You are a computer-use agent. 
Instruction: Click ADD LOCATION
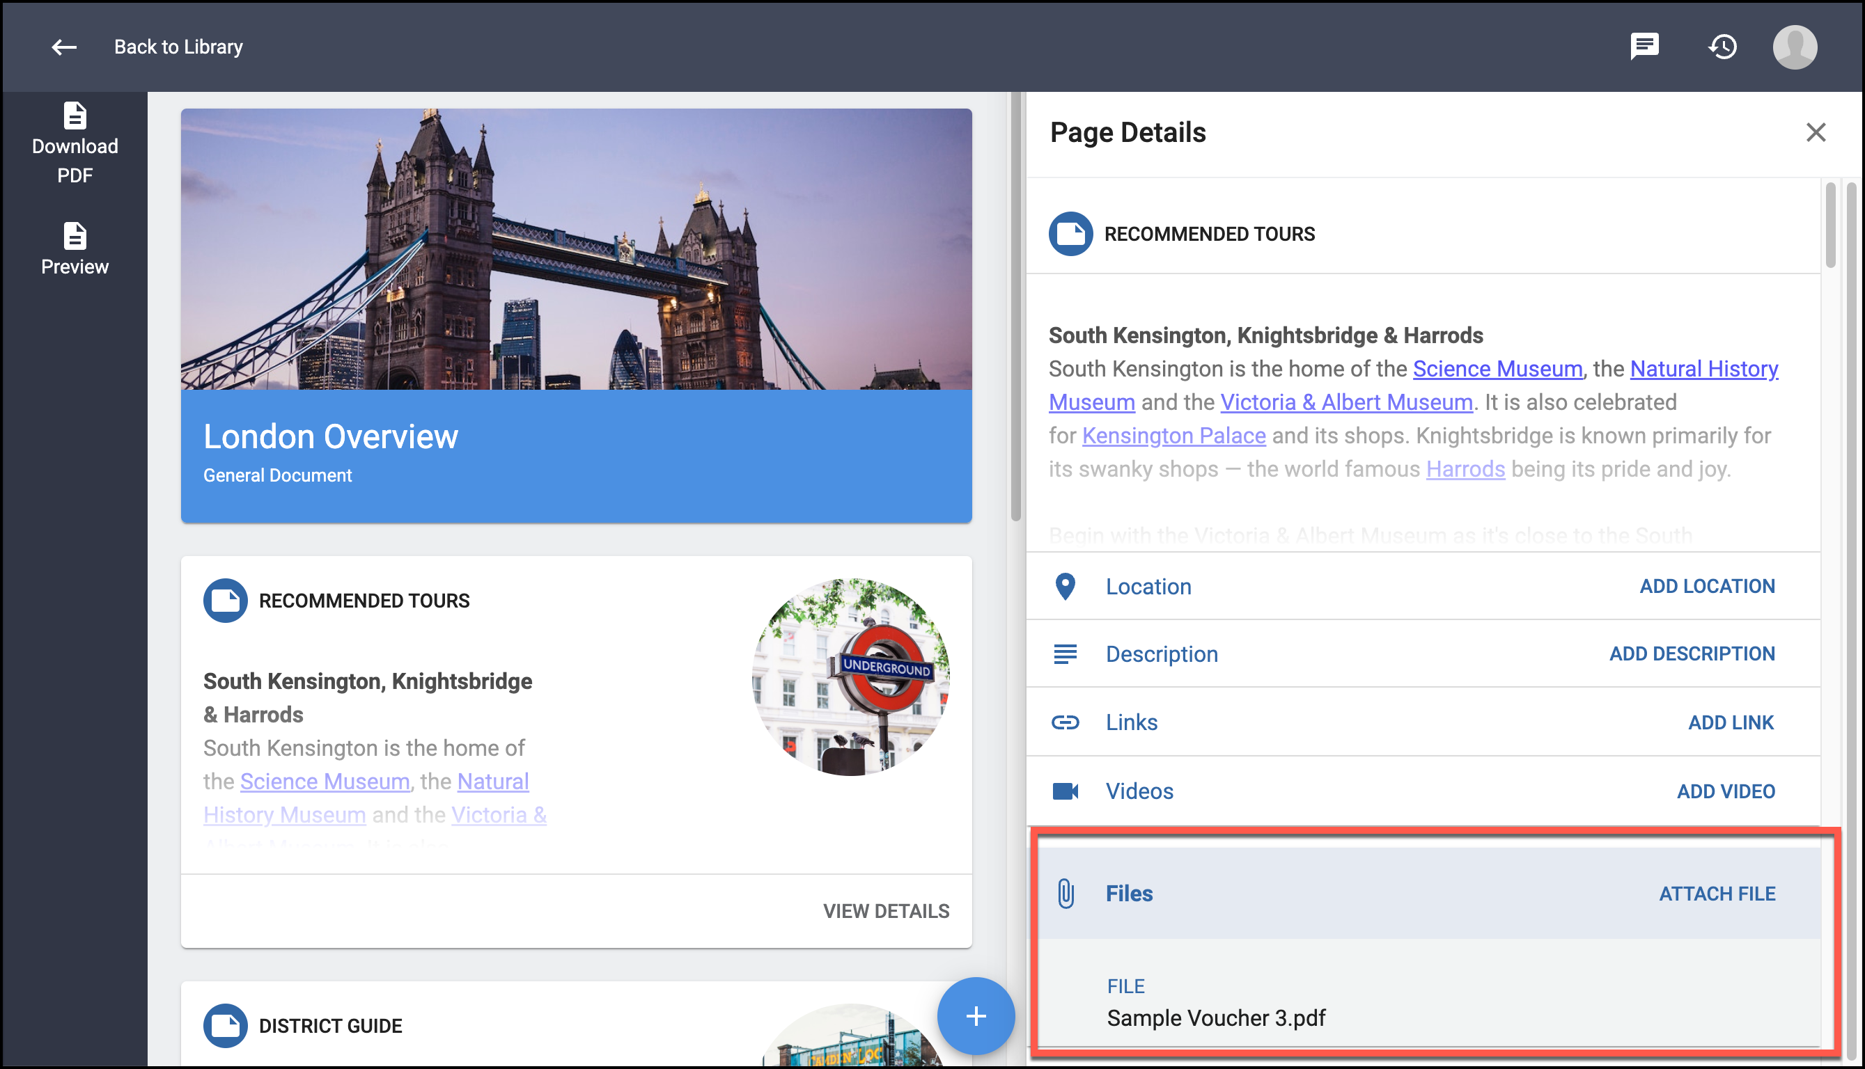pos(1707,586)
